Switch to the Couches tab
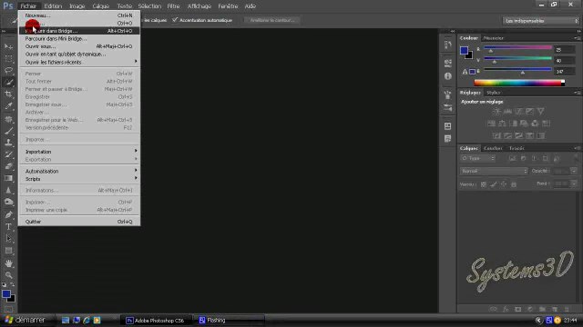The image size is (583, 327). tap(493, 148)
